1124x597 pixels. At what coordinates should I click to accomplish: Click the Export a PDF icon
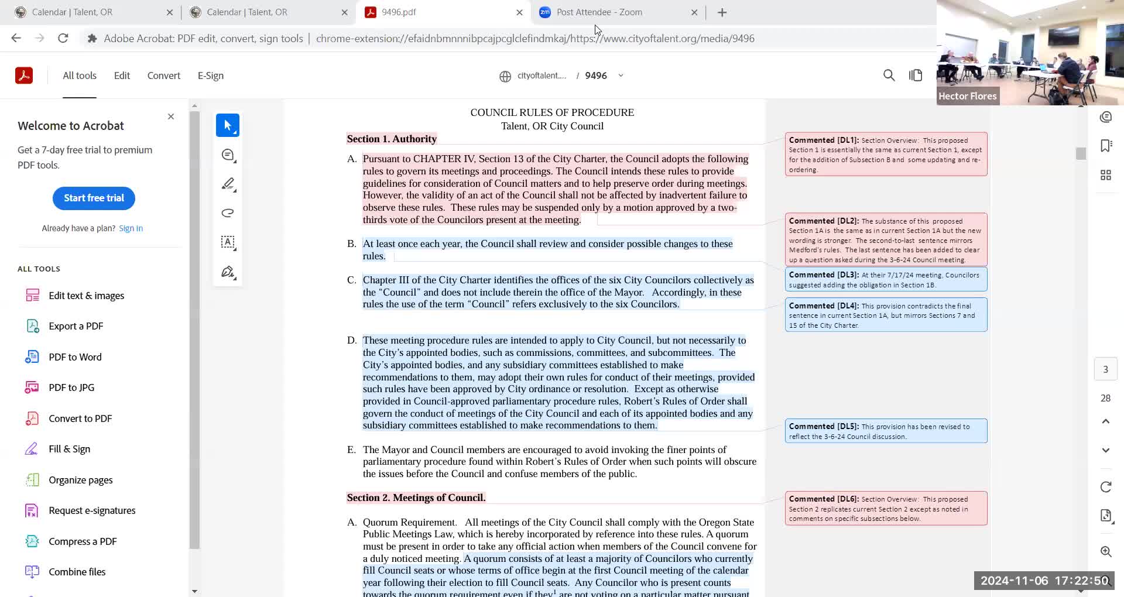click(x=32, y=326)
